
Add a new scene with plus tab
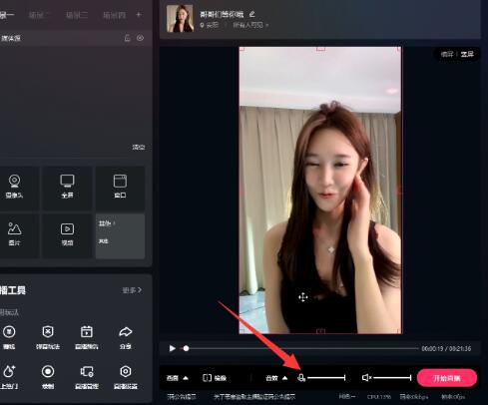click(139, 15)
